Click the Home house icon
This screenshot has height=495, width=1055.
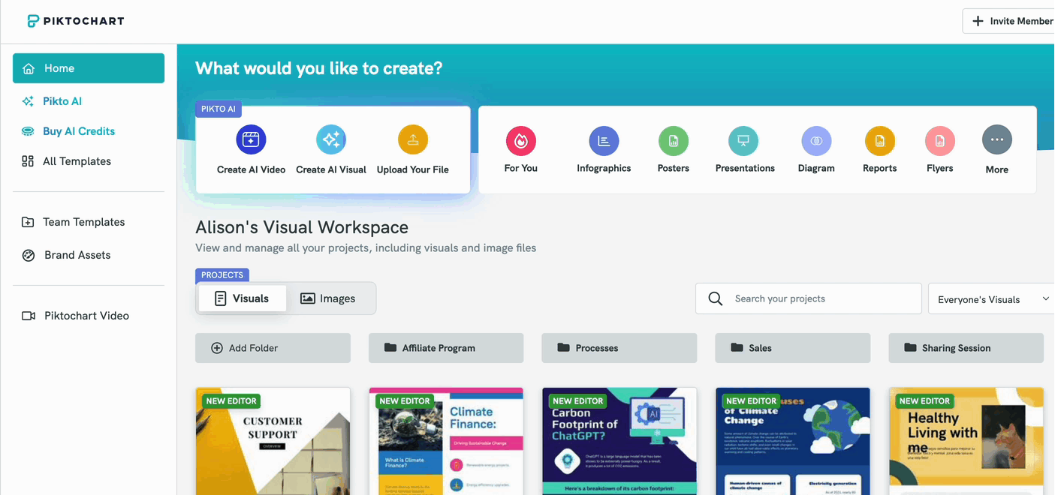click(29, 68)
